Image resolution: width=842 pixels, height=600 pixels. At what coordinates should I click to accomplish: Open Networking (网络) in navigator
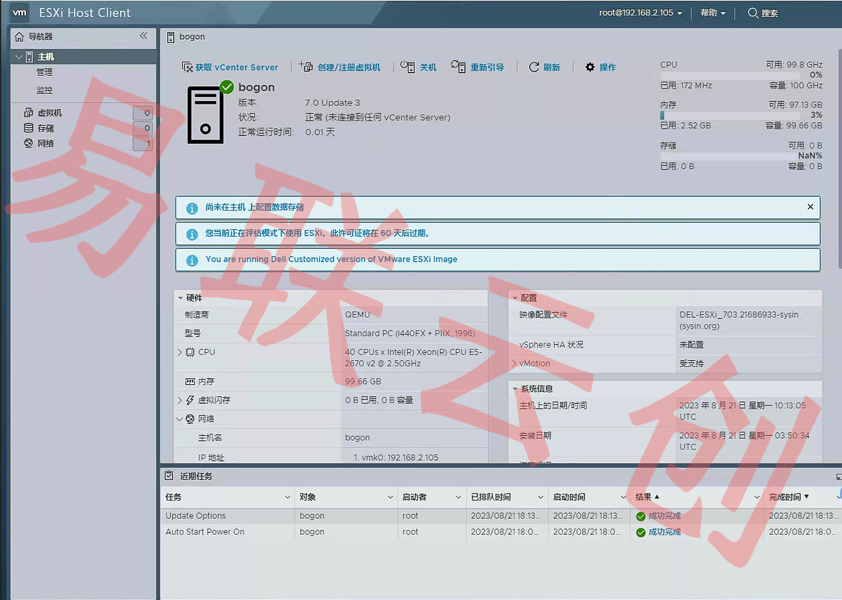tap(45, 143)
